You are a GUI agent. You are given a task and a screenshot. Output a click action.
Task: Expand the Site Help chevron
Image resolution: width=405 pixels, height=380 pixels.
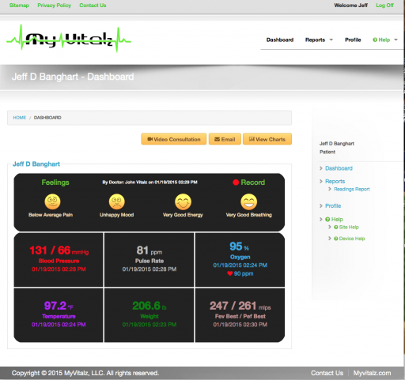(x=330, y=227)
